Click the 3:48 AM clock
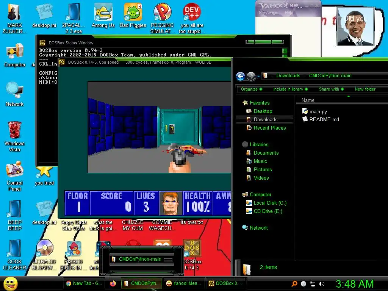 click(x=355, y=284)
